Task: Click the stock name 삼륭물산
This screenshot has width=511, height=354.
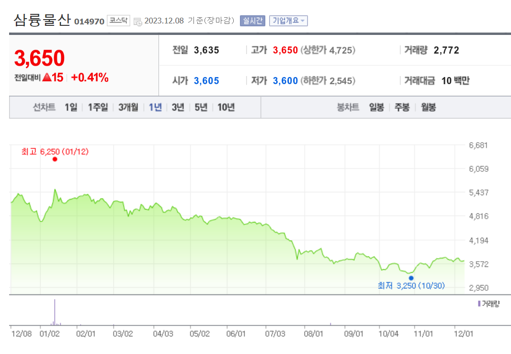Action: pos(42,20)
